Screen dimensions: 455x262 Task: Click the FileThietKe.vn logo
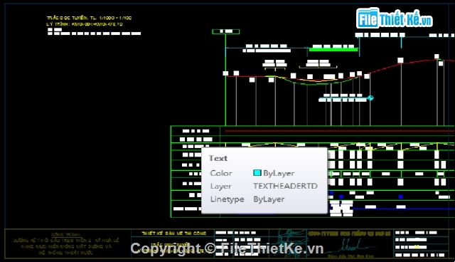[x=395, y=19]
